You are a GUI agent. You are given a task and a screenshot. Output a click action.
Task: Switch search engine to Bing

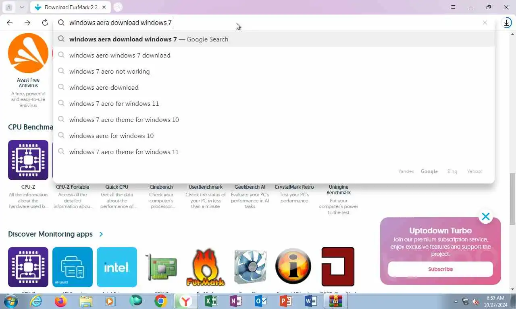click(x=452, y=171)
